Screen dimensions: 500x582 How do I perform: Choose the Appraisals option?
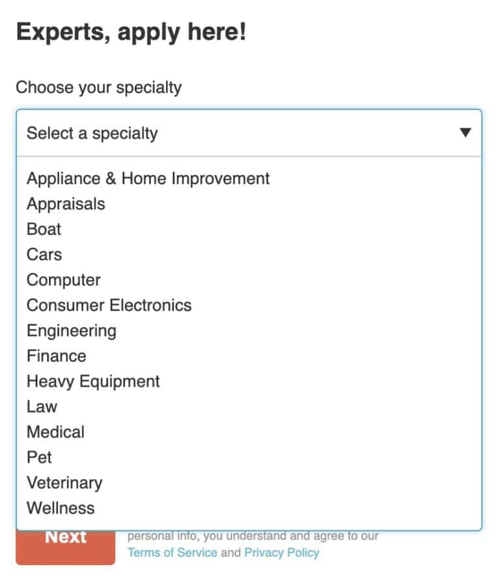point(66,204)
